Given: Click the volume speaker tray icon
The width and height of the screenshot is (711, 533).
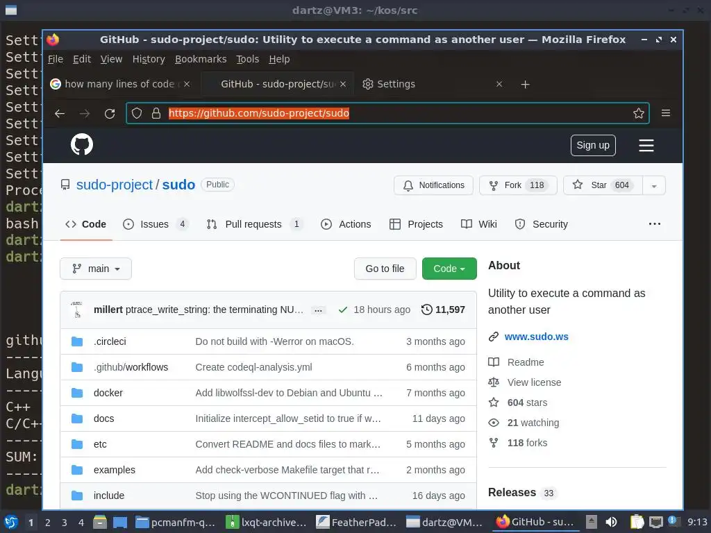Looking at the screenshot, I should tap(611, 522).
